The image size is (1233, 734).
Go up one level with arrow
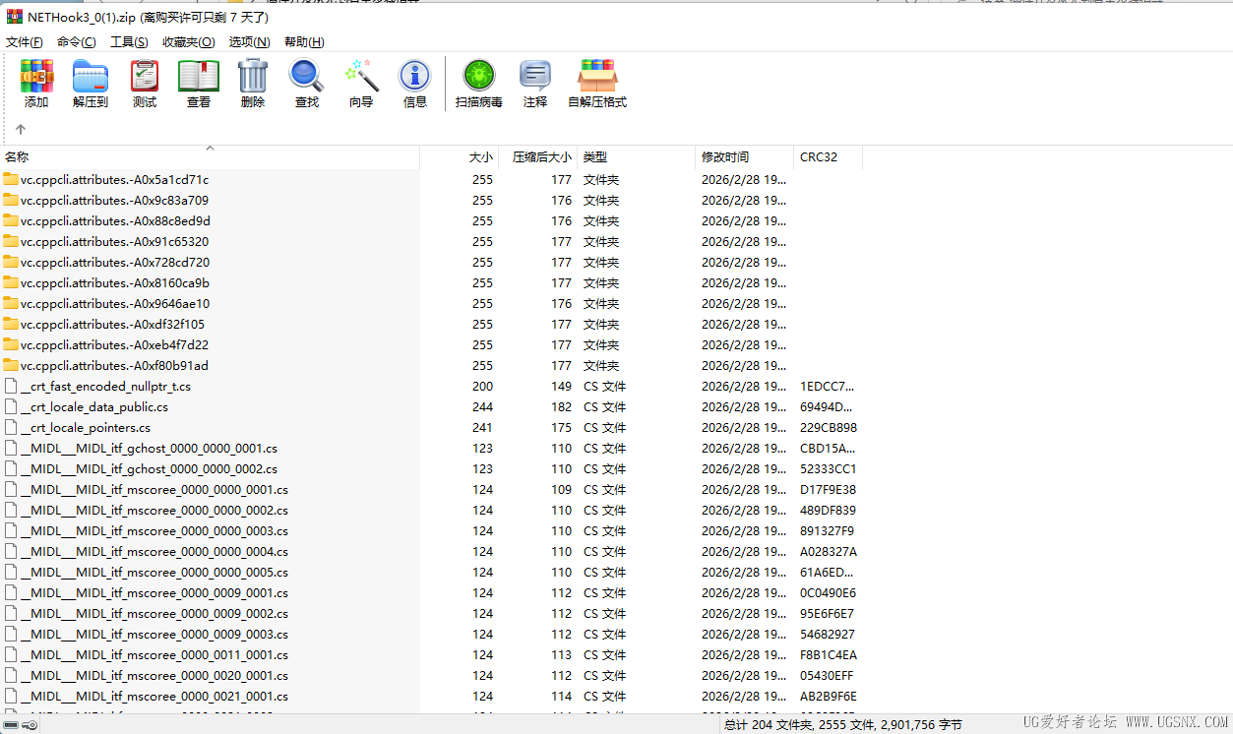tap(21, 129)
